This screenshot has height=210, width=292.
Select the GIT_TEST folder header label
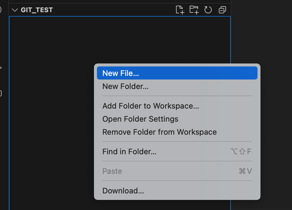click(x=37, y=10)
